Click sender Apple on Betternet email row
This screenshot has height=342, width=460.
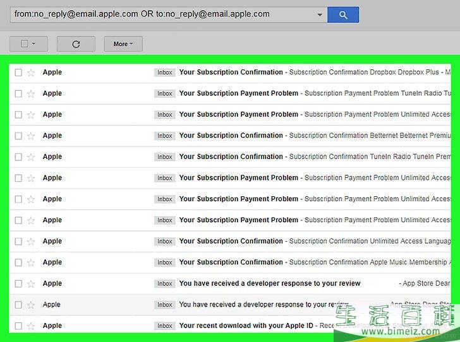52,136
